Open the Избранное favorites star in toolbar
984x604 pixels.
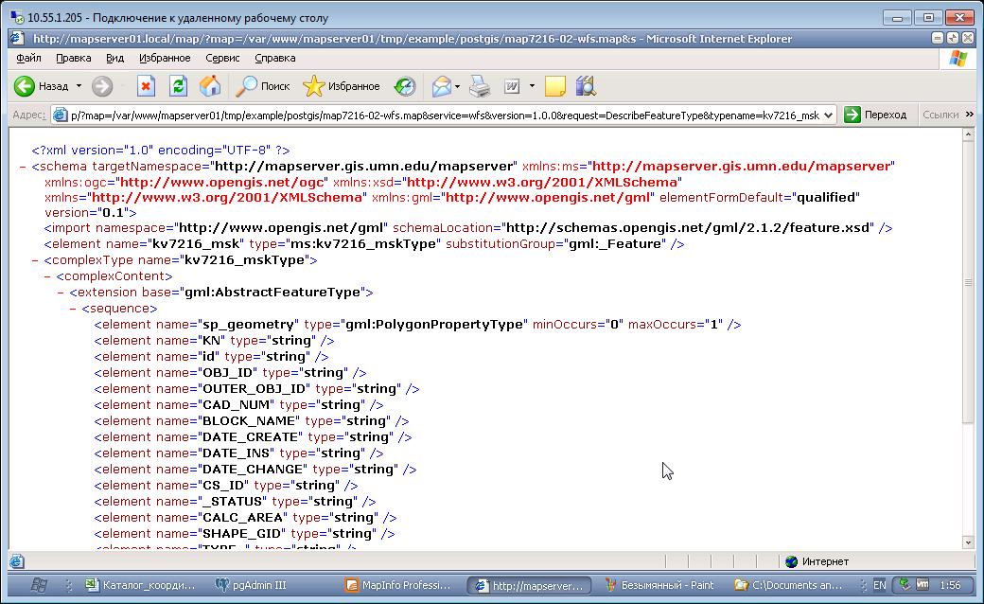pos(341,86)
